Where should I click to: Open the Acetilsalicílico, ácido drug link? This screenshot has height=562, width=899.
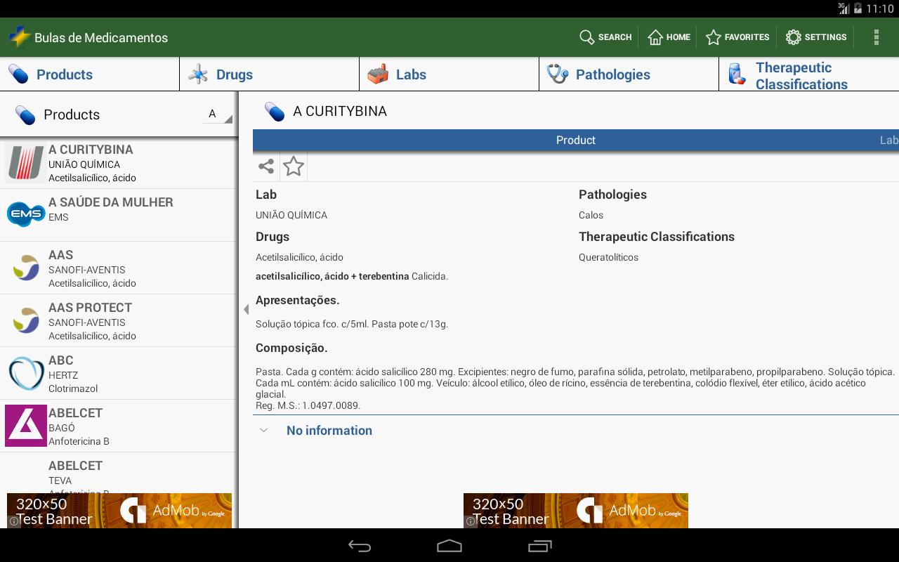coord(299,257)
